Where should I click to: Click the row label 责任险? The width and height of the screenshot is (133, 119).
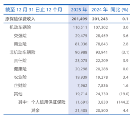pos(20,61)
